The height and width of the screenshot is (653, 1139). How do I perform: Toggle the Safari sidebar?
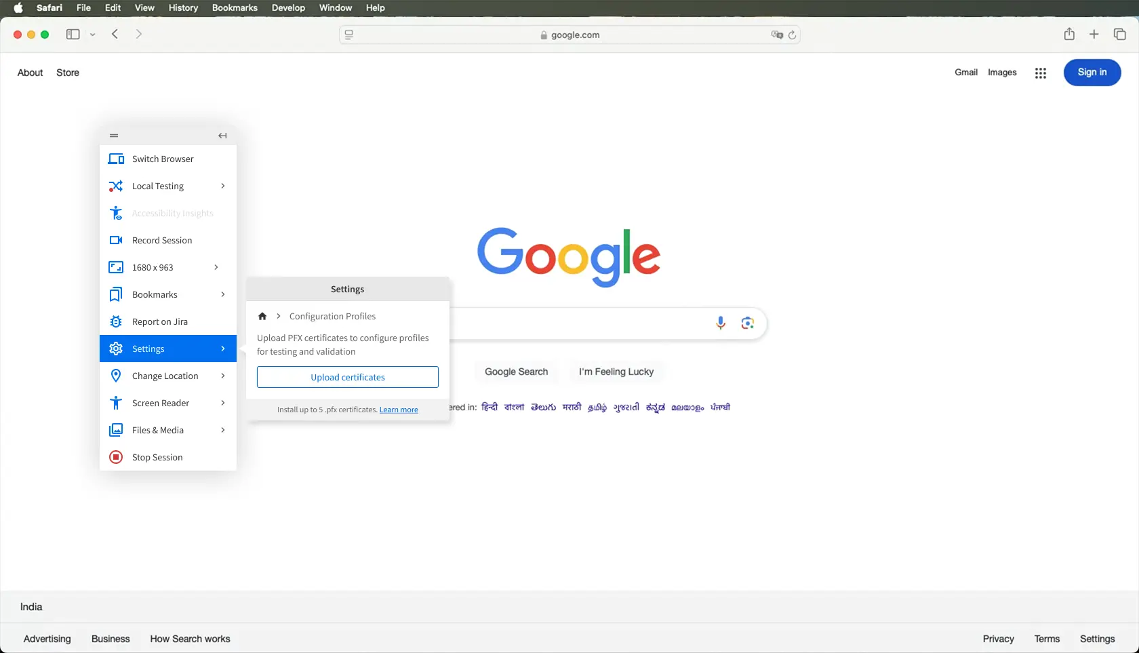[73, 35]
